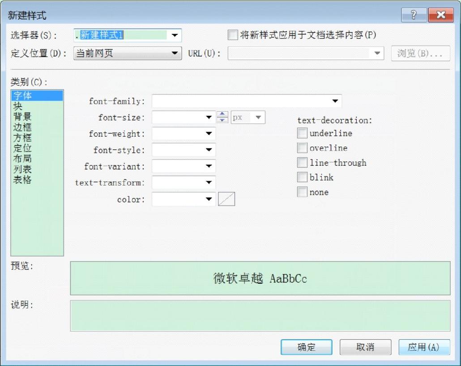Screen dimensions: 461x366
Task: Select the 字体 category
Action: click(x=37, y=96)
